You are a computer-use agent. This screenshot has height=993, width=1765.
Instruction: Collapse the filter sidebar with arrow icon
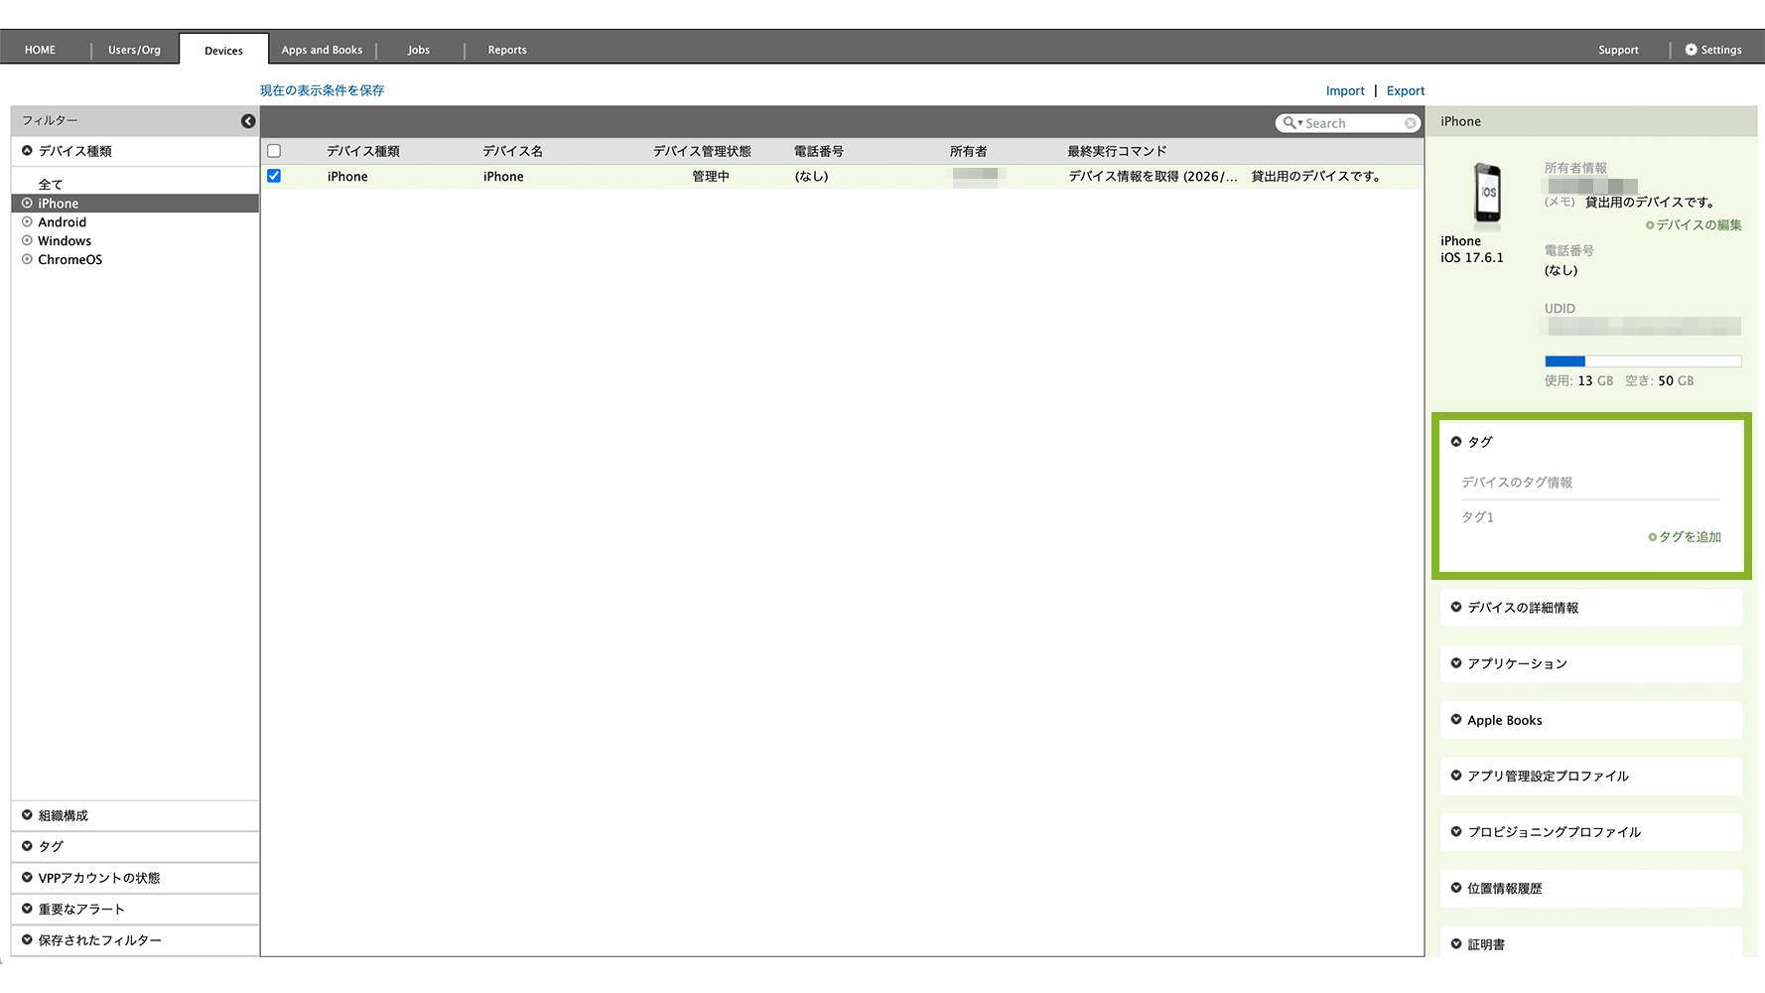248,121
